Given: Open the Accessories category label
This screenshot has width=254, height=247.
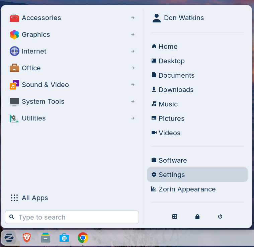Looking at the screenshot, I should point(41,18).
